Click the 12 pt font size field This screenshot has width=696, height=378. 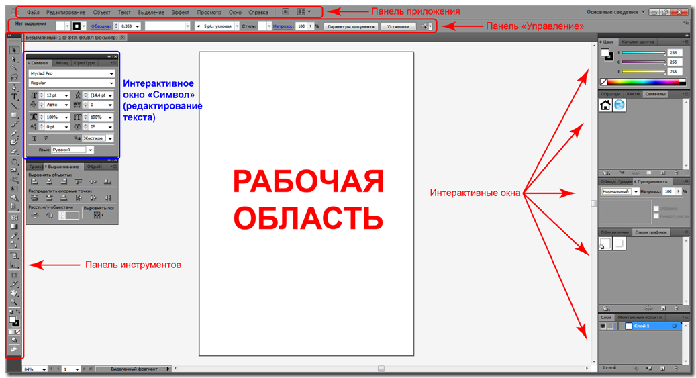(x=54, y=95)
